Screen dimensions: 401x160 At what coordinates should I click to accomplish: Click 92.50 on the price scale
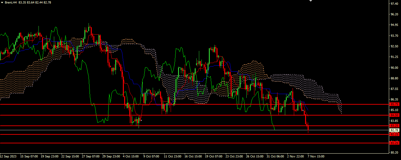coord(394,46)
